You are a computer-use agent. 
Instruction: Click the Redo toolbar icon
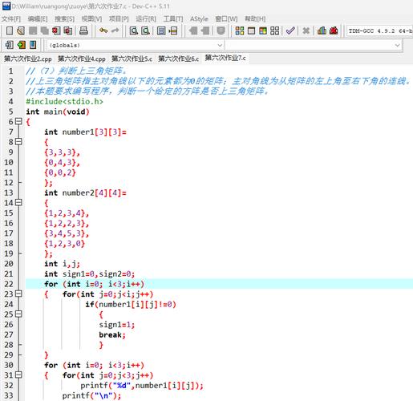pyautogui.click(x=115, y=30)
